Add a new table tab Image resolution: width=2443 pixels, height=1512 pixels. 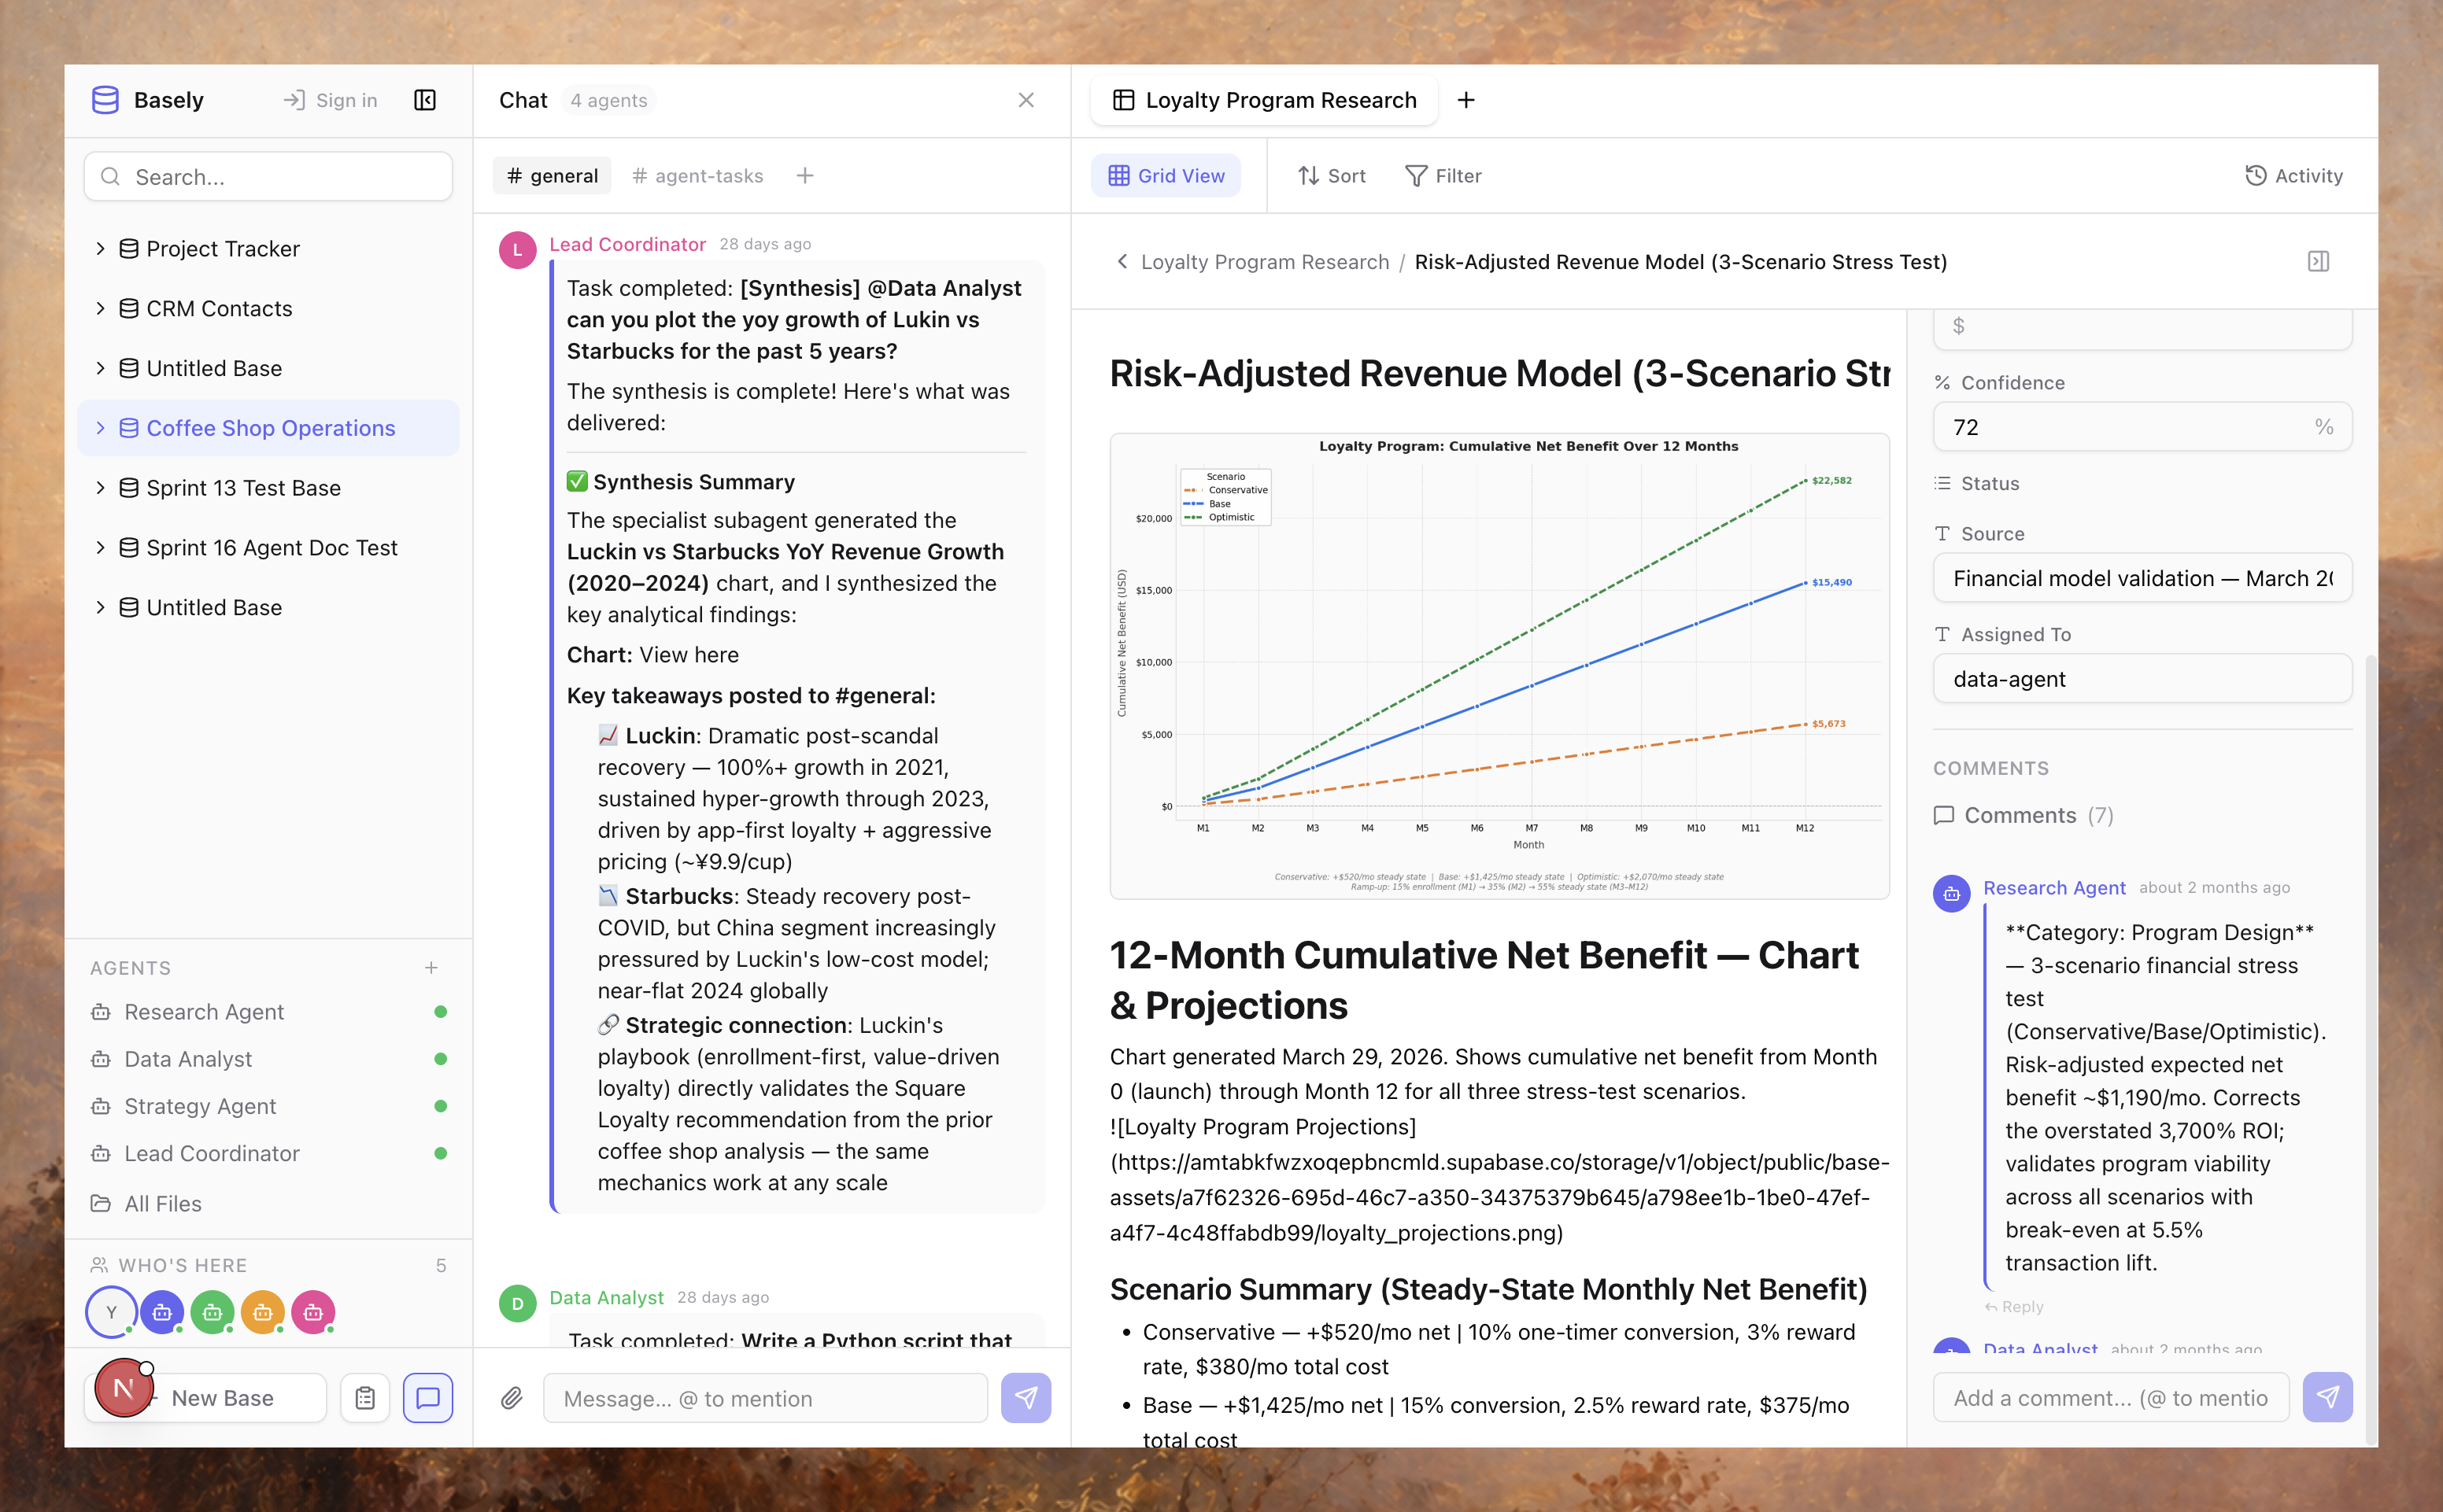pos(1465,100)
